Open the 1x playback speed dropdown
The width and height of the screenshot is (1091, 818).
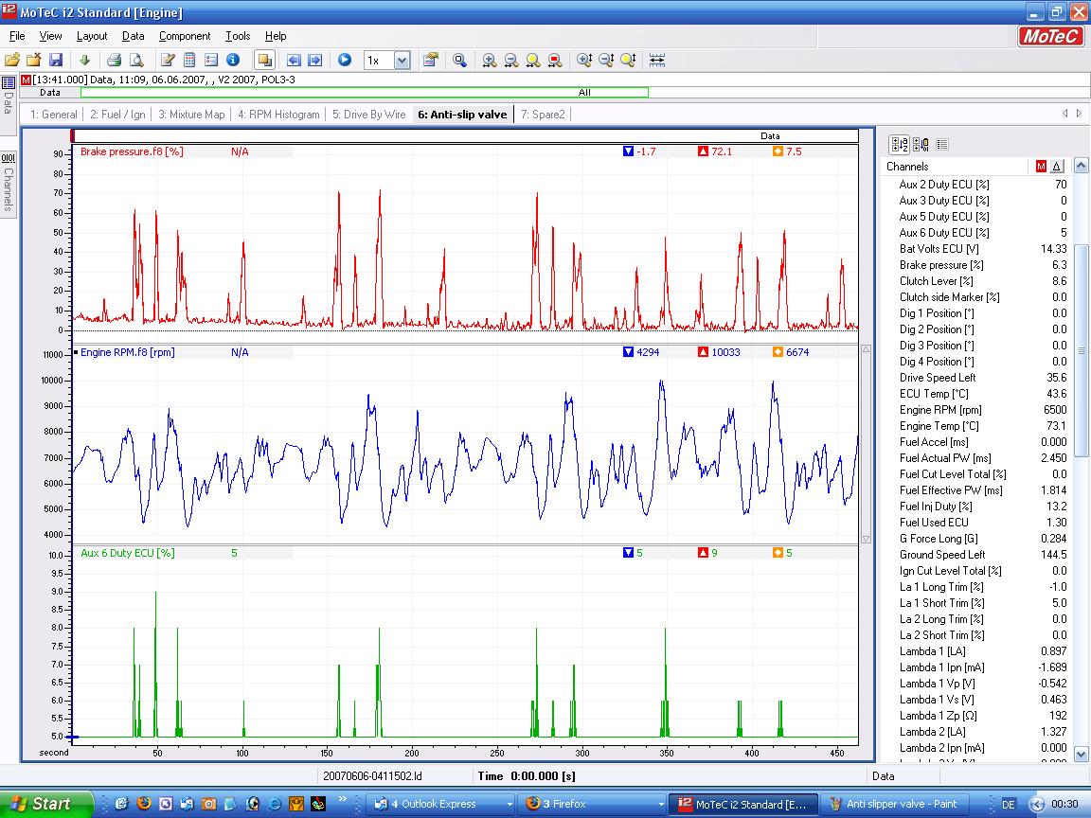[x=402, y=60]
